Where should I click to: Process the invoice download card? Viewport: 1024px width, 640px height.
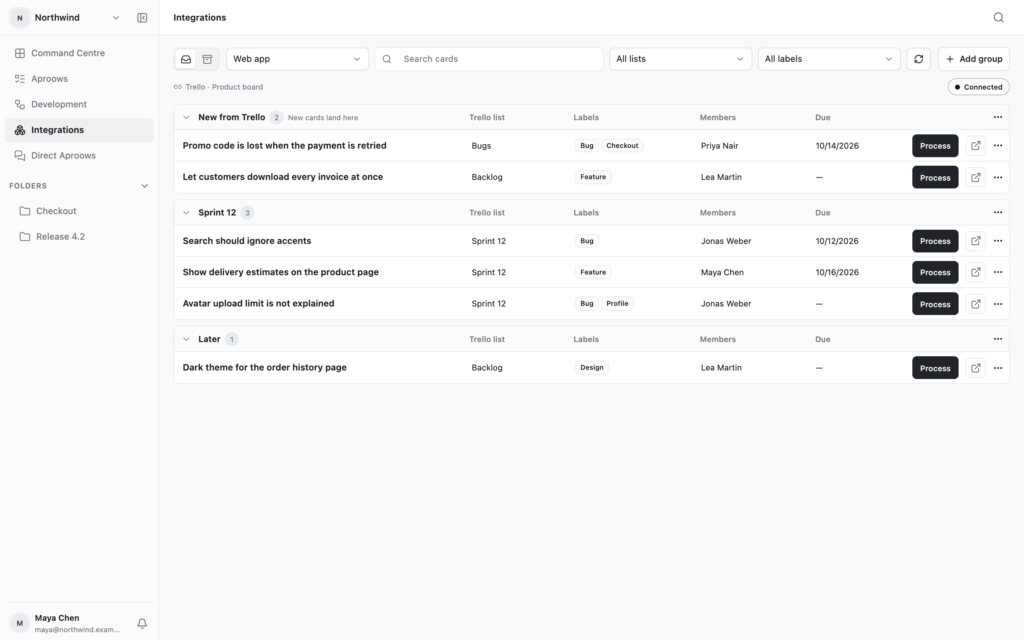pos(935,177)
